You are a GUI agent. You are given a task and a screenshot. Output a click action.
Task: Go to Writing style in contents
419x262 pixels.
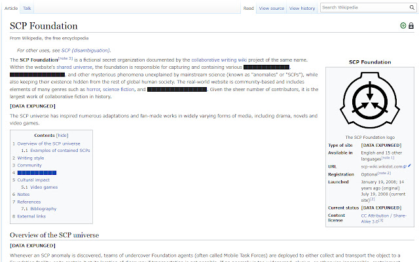pos(31,158)
